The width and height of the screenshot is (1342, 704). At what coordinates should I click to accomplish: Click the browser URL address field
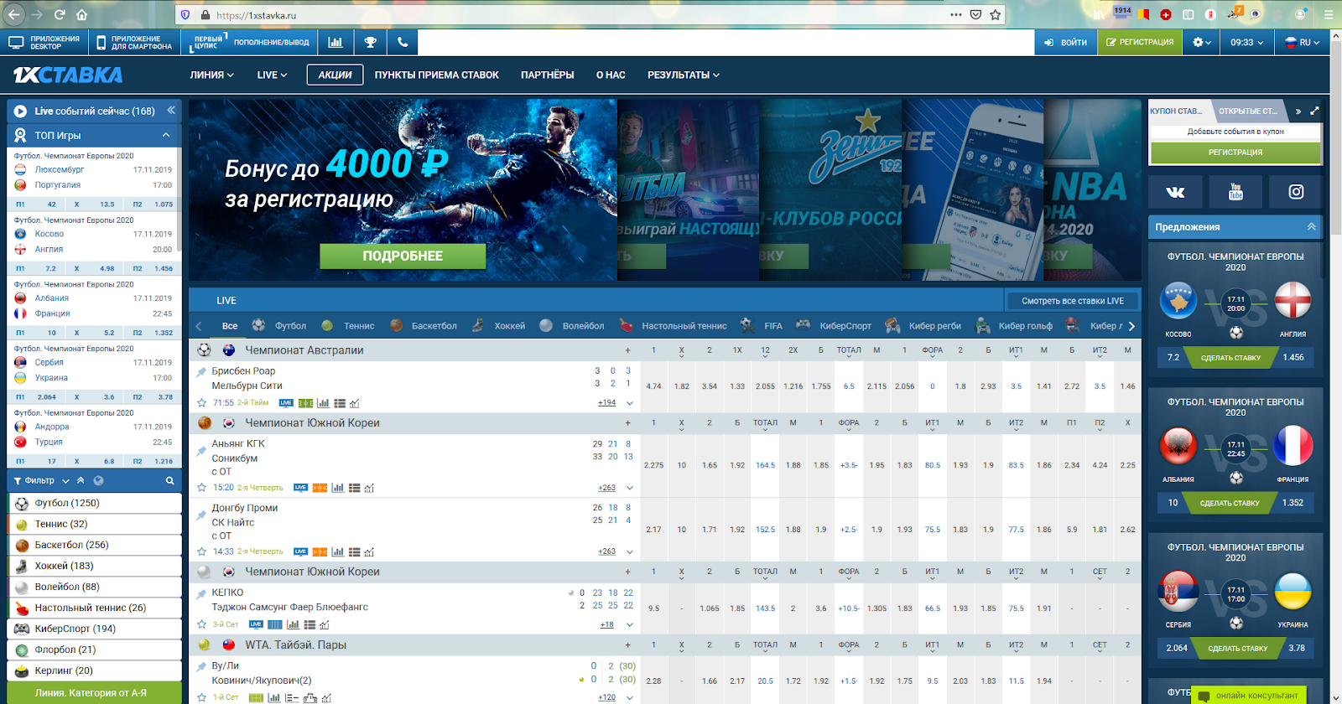pos(579,15)
